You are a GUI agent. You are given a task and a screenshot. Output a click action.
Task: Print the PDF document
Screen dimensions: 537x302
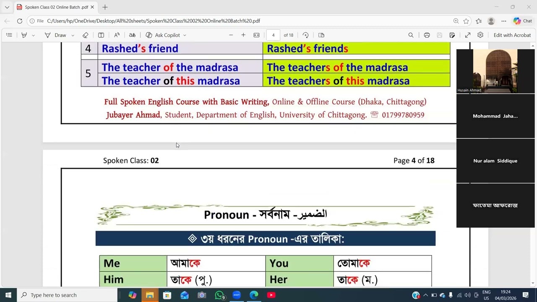tap(427, 35)
